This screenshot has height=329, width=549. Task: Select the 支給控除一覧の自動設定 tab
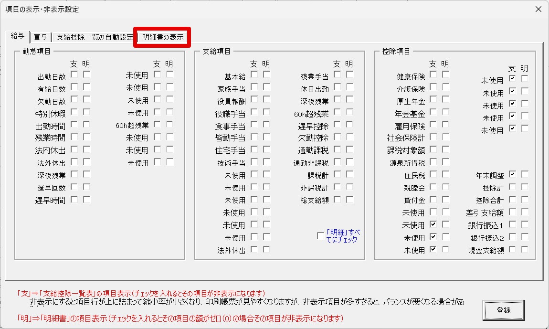[95, 37]
